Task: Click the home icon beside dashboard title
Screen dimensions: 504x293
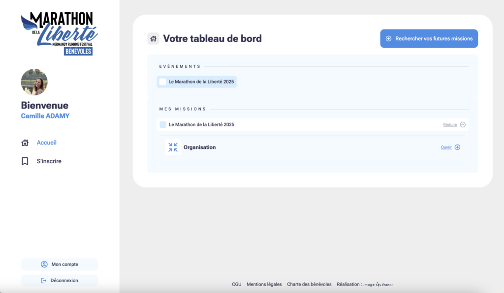Action: click(x=154, y=38)
